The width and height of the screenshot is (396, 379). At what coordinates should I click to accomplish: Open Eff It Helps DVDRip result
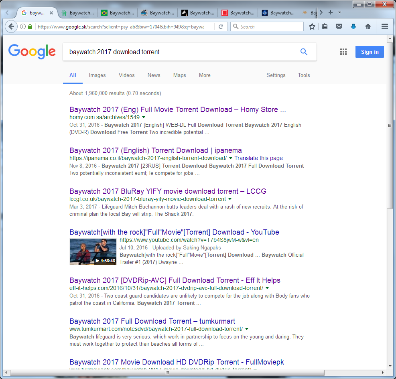(175, 280)
